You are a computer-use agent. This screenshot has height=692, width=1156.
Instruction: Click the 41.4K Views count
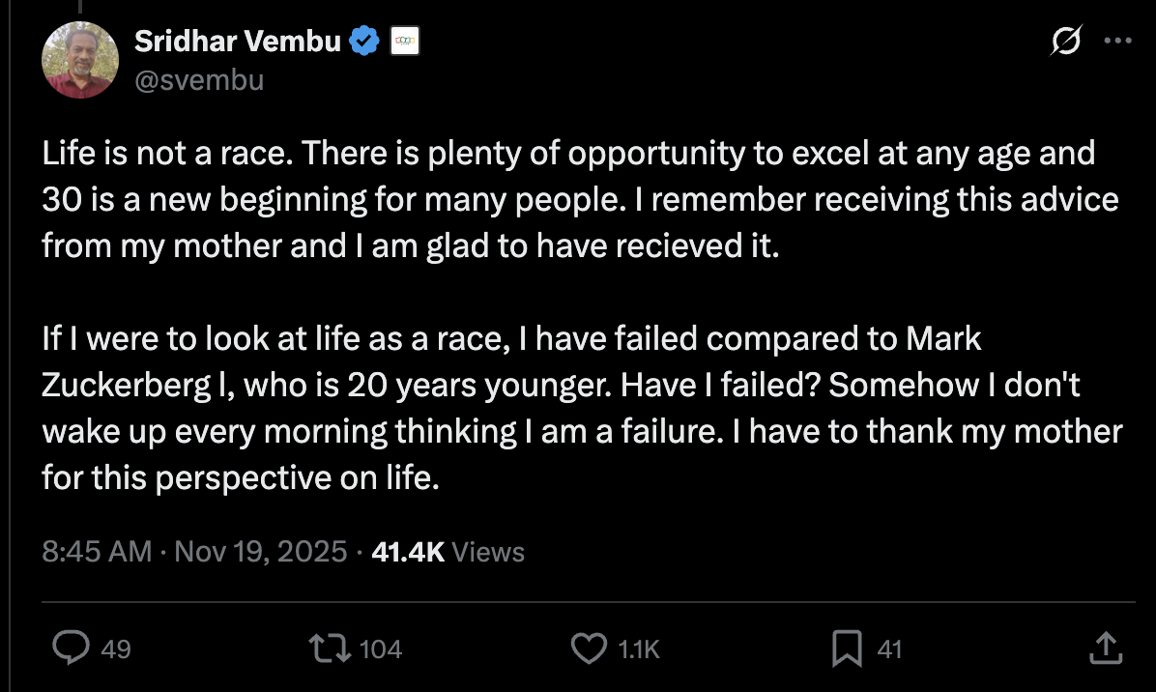point(448,551)
